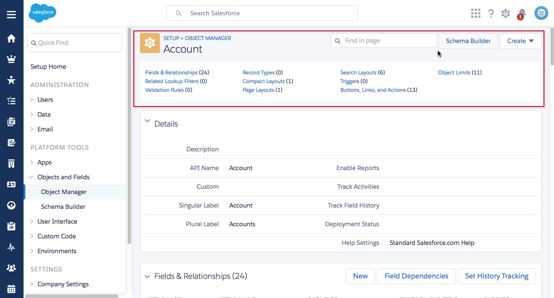The width and height of the screenshot is (554, 298).
Task: Click the Schema Builder button
Action: [468, 41]
